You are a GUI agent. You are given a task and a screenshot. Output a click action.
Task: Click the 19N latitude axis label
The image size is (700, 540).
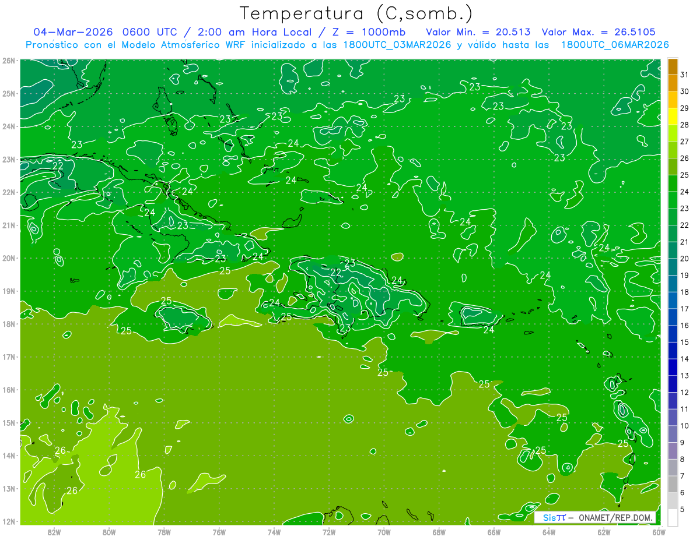[x=9, y=291]
